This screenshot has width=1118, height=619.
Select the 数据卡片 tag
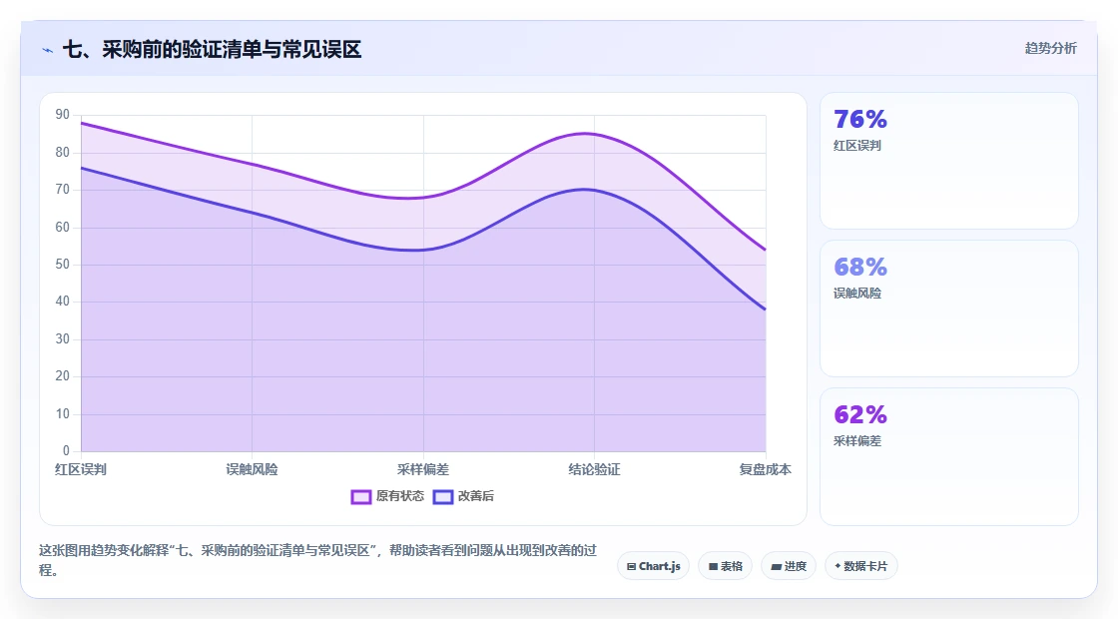(861, 566)
